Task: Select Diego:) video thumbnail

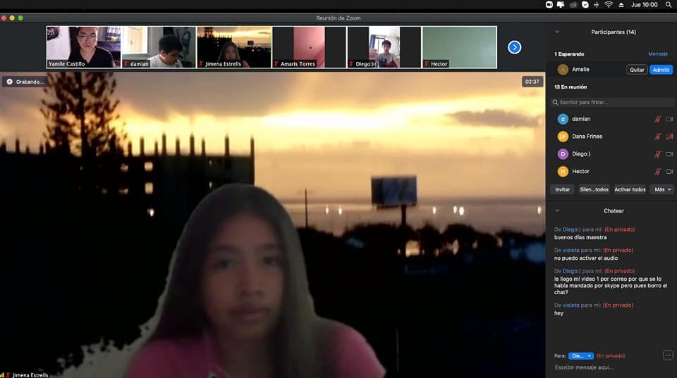Action: 384,47
